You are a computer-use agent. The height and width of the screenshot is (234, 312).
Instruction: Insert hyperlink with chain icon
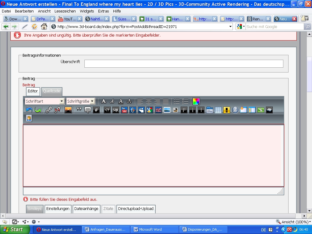[x=48, y=110]
